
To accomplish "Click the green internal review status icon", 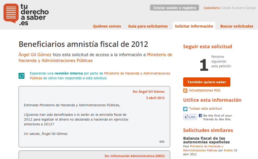I will pos(21,76).
